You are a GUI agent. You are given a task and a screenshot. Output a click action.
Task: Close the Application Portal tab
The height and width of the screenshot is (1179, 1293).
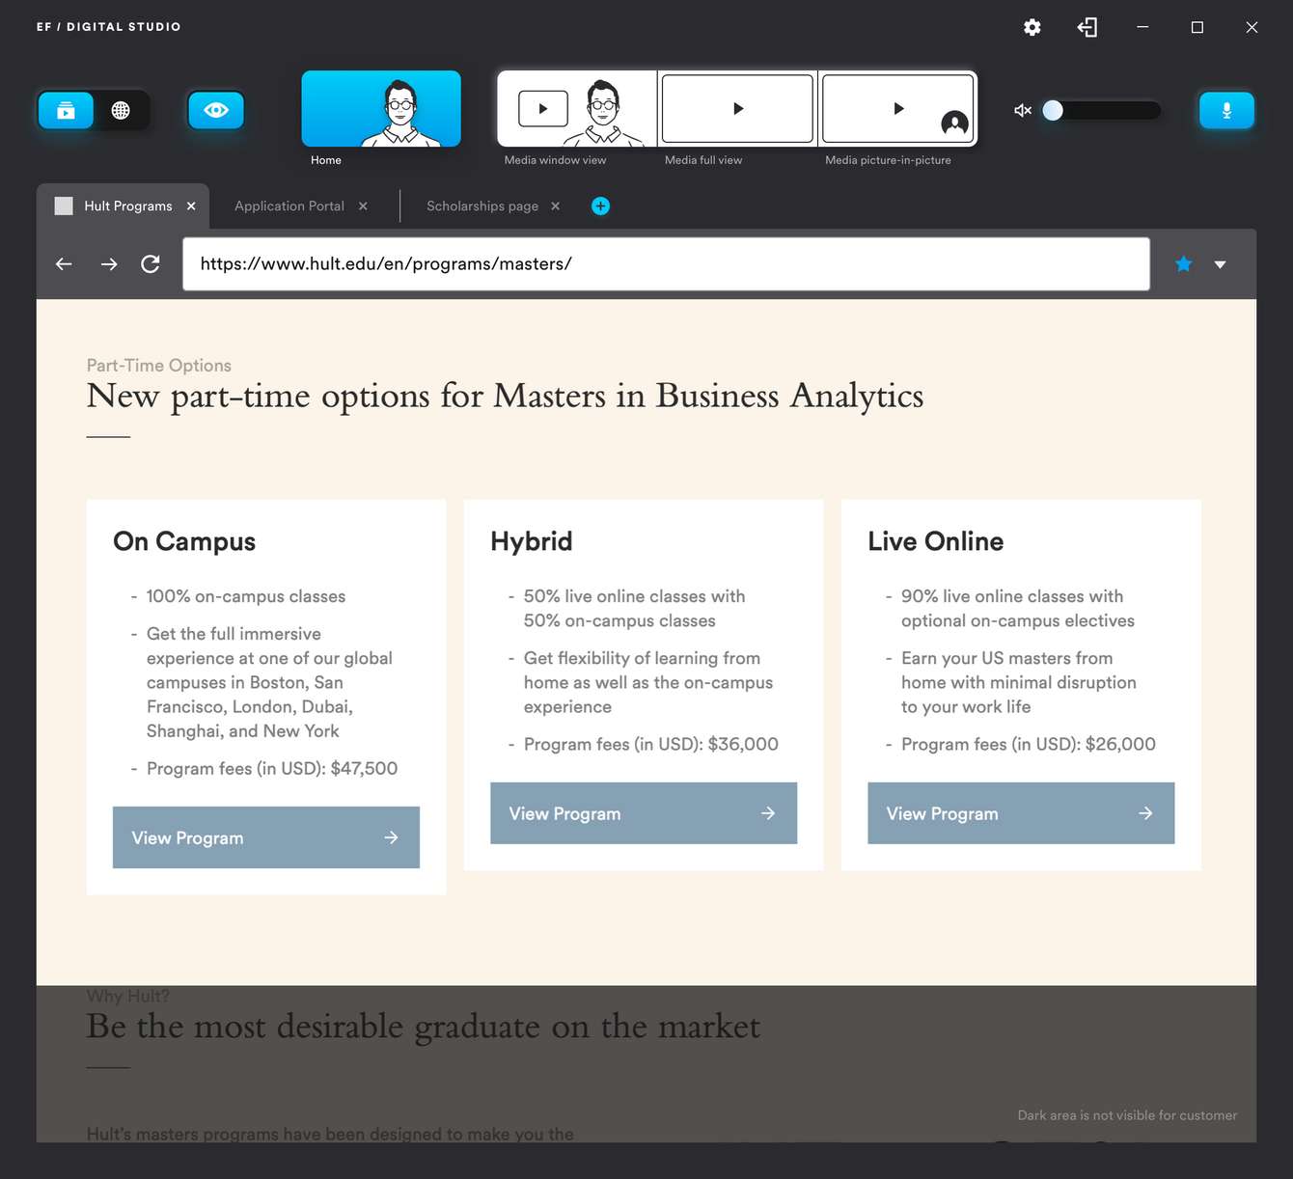point(363,206)
